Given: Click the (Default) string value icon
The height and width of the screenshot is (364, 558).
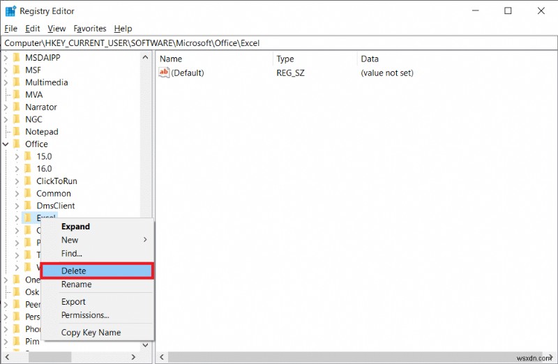Looking at the screenshot, I should pos(164,73).
